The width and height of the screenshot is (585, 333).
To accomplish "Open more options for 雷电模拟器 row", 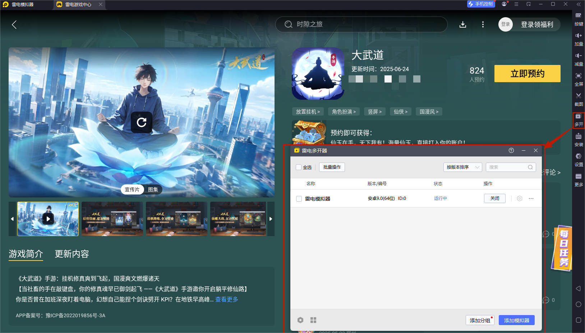I will pos(531,198).
